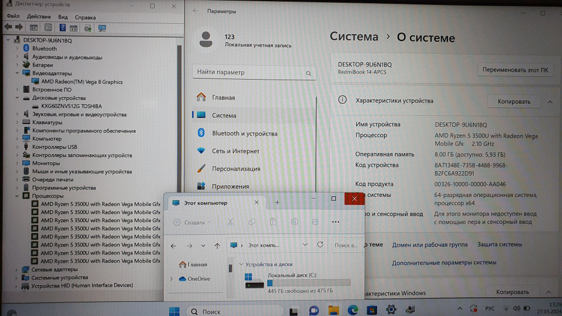The image size is (562, 316).
Task: Open Microsoft Edge from the taskbar
Action: 352,310
